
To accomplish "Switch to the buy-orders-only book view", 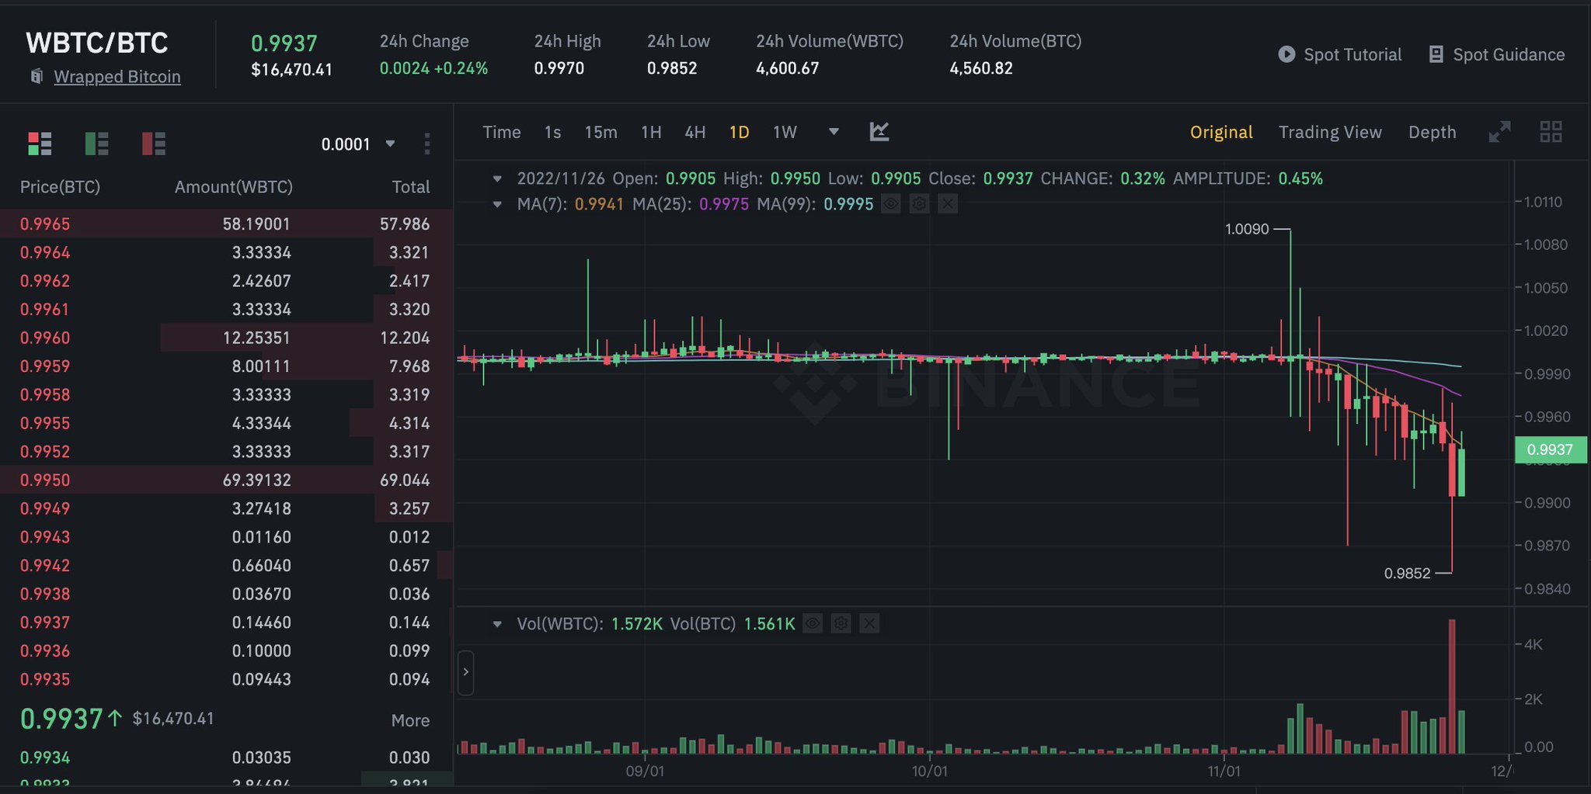I will [96, 144].
